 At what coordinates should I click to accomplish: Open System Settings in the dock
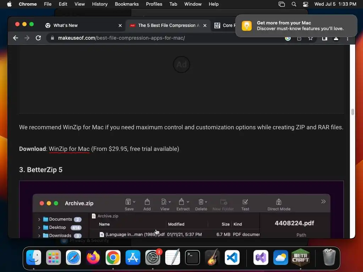click(x=153, y=257)
